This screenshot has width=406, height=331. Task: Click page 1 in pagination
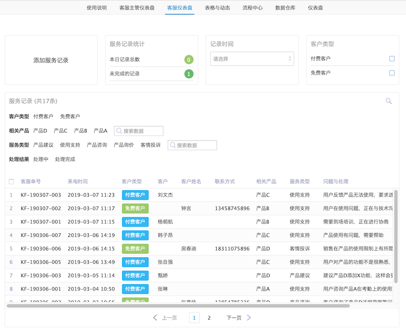pyautogui.click(x=194, y=318)
